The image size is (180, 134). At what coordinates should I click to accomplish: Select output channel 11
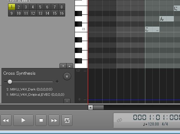tap(26, 13)
